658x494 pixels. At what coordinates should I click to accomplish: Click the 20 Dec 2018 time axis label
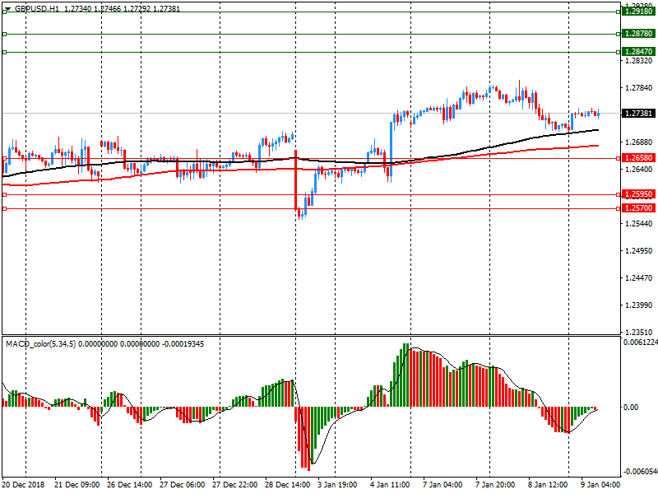click(25, 486)
